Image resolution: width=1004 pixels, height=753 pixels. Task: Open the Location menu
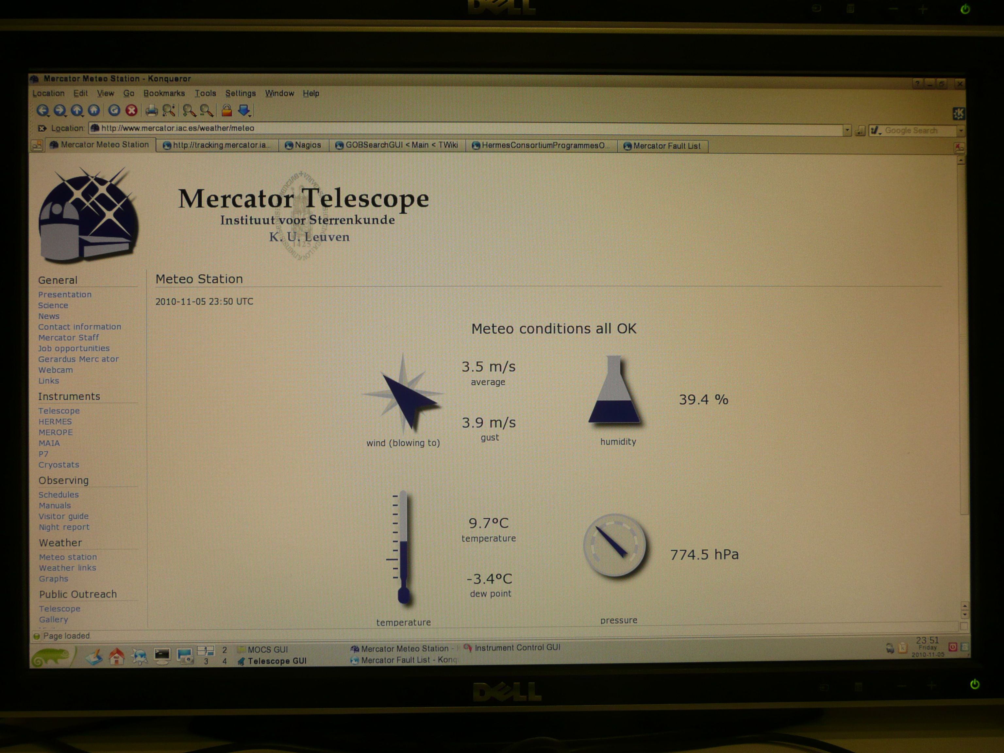[x=49, y=93]
